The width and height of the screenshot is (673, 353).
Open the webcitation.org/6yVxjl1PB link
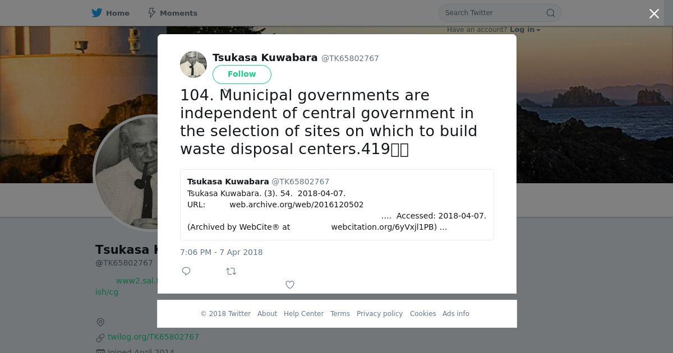pos(384,227)
